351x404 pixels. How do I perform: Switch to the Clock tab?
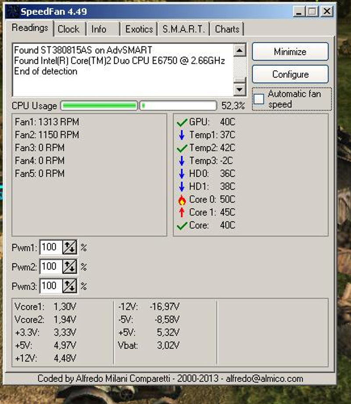pyautogui.click(x=68, y=29)
